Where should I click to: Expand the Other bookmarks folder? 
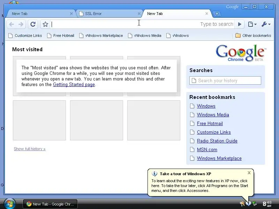[253, 36]
